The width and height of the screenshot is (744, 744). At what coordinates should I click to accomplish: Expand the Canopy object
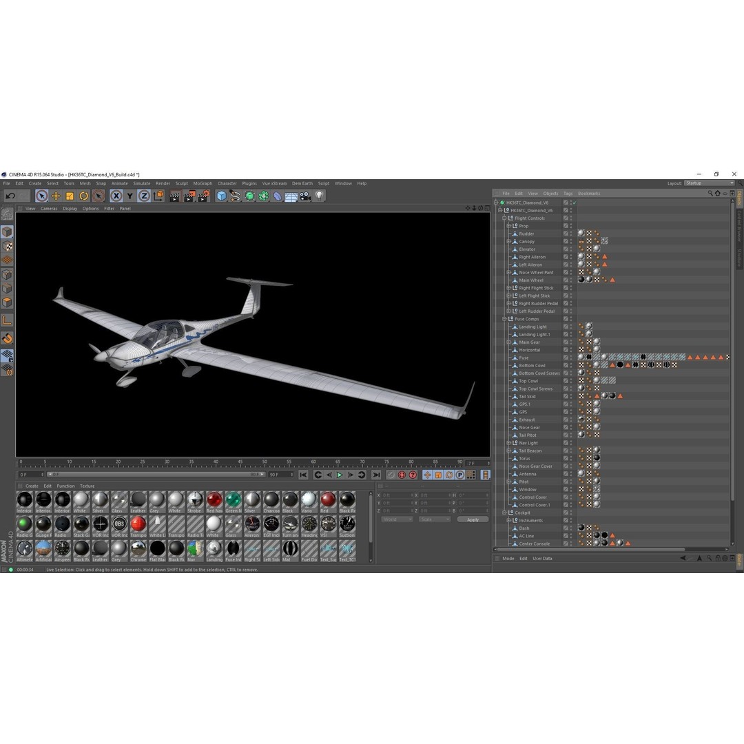[x=508, y=242]
